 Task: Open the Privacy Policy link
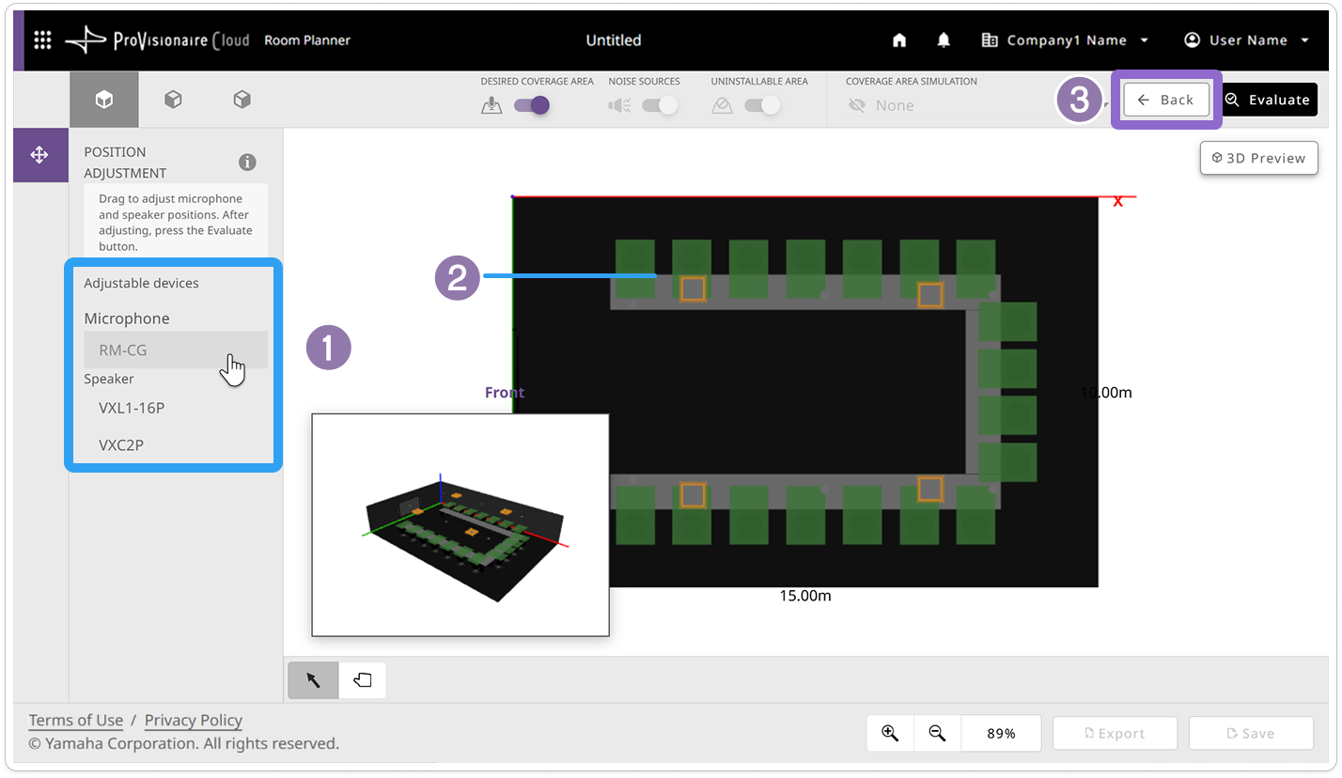tap(194, 721)
